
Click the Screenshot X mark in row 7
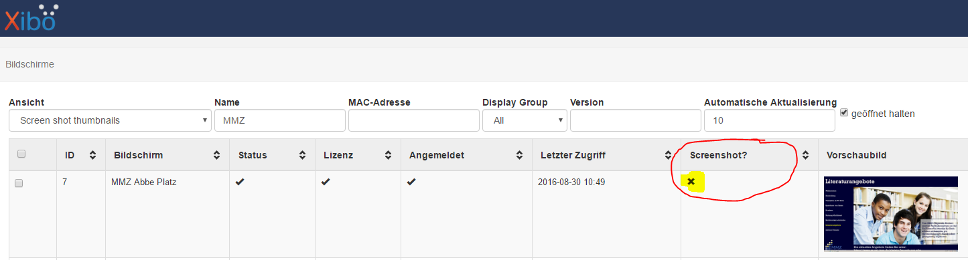click(x=691, y=182)
